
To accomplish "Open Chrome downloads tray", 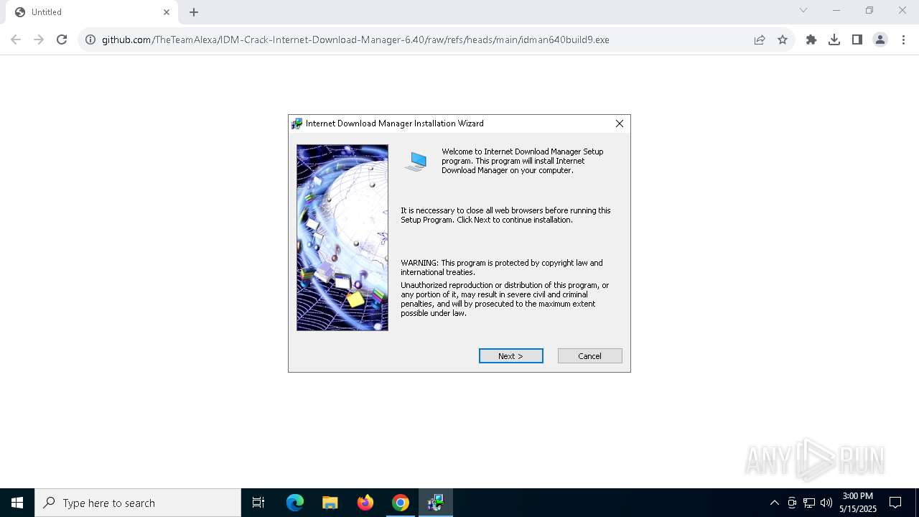I will [834, 39].
